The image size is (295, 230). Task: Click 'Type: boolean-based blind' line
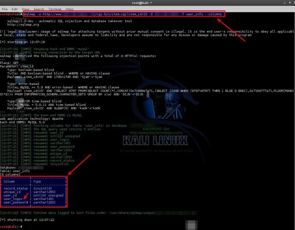(31, 70)
